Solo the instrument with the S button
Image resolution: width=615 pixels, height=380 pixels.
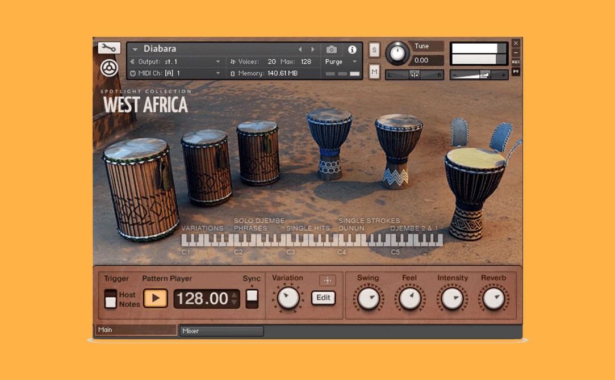click(x=374, y=50)
